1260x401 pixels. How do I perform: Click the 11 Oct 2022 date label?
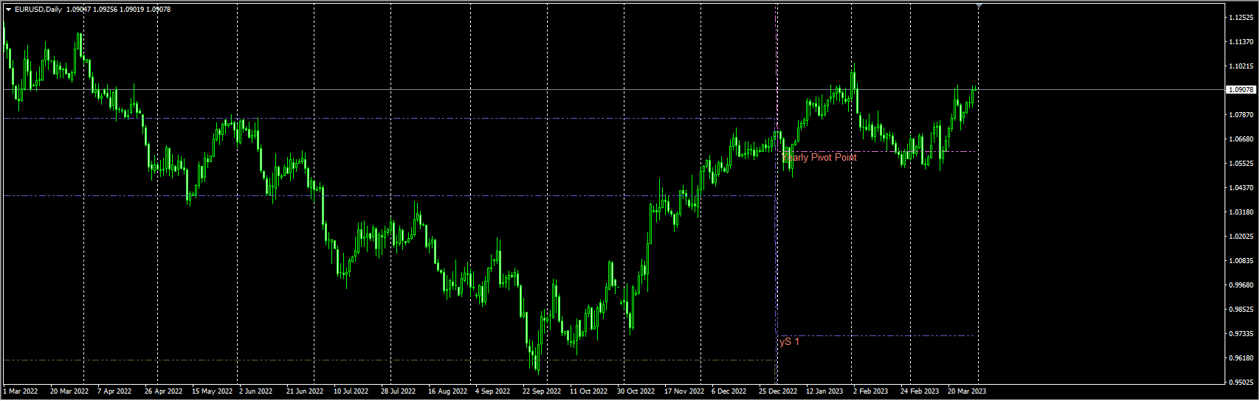pyautogui.click(x=588, y=391)
